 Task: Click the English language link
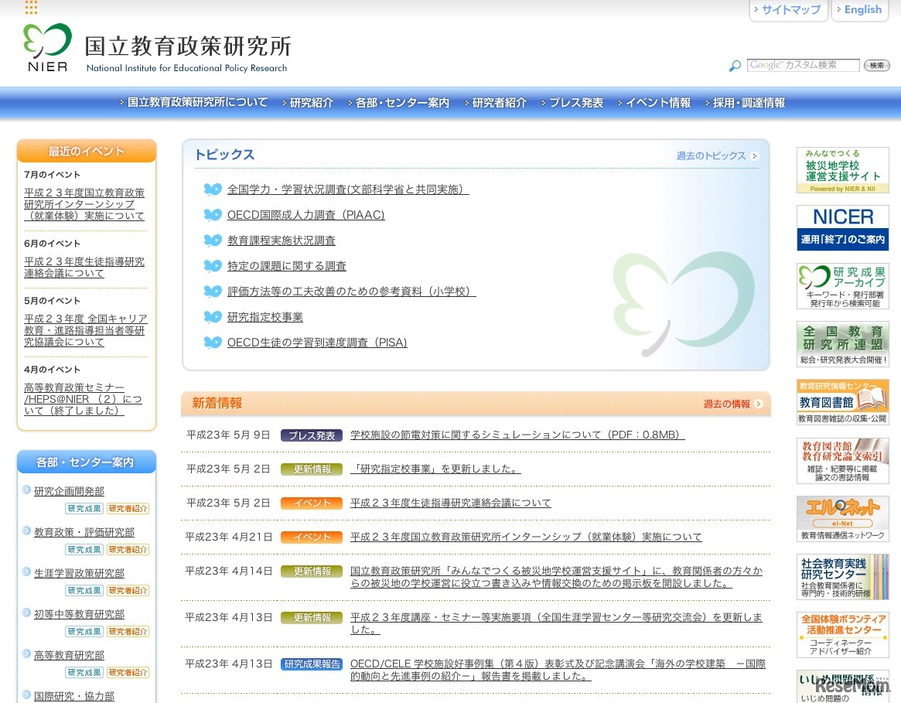(x=860, y=9)
